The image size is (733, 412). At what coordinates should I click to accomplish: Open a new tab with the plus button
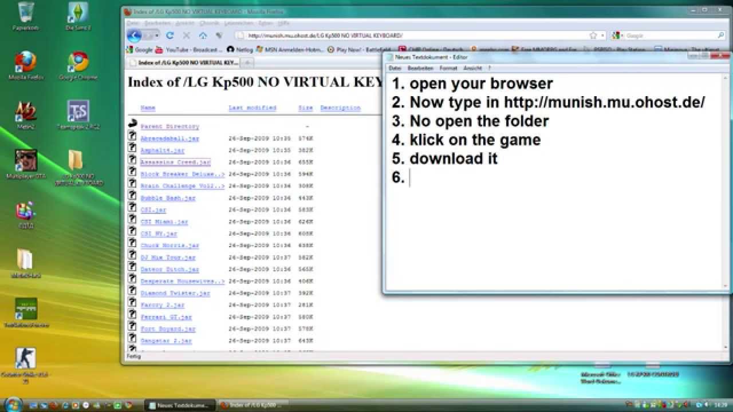[247, 62]
